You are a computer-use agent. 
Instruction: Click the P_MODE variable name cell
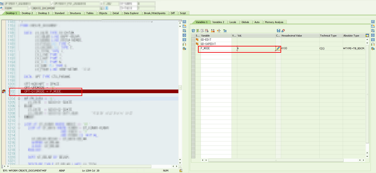(x=216, y=48)
